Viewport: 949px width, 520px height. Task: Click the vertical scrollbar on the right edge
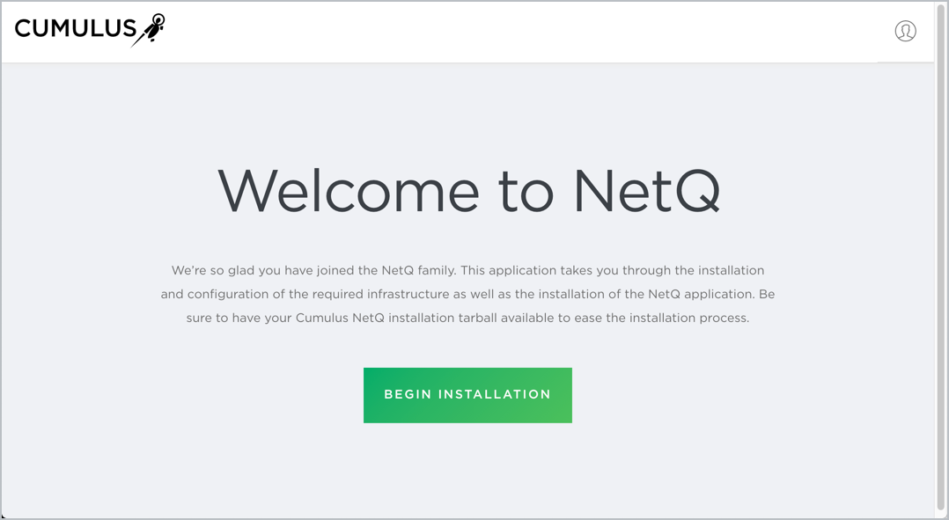coord(940,264)
